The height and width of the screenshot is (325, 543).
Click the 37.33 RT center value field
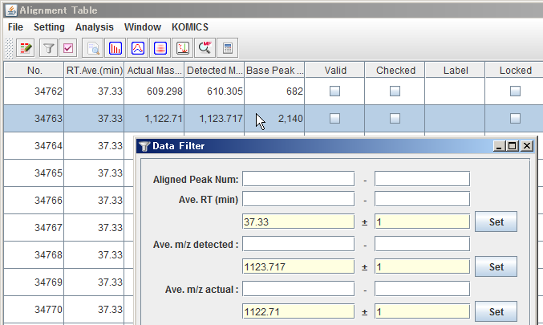tap(298, 221)
